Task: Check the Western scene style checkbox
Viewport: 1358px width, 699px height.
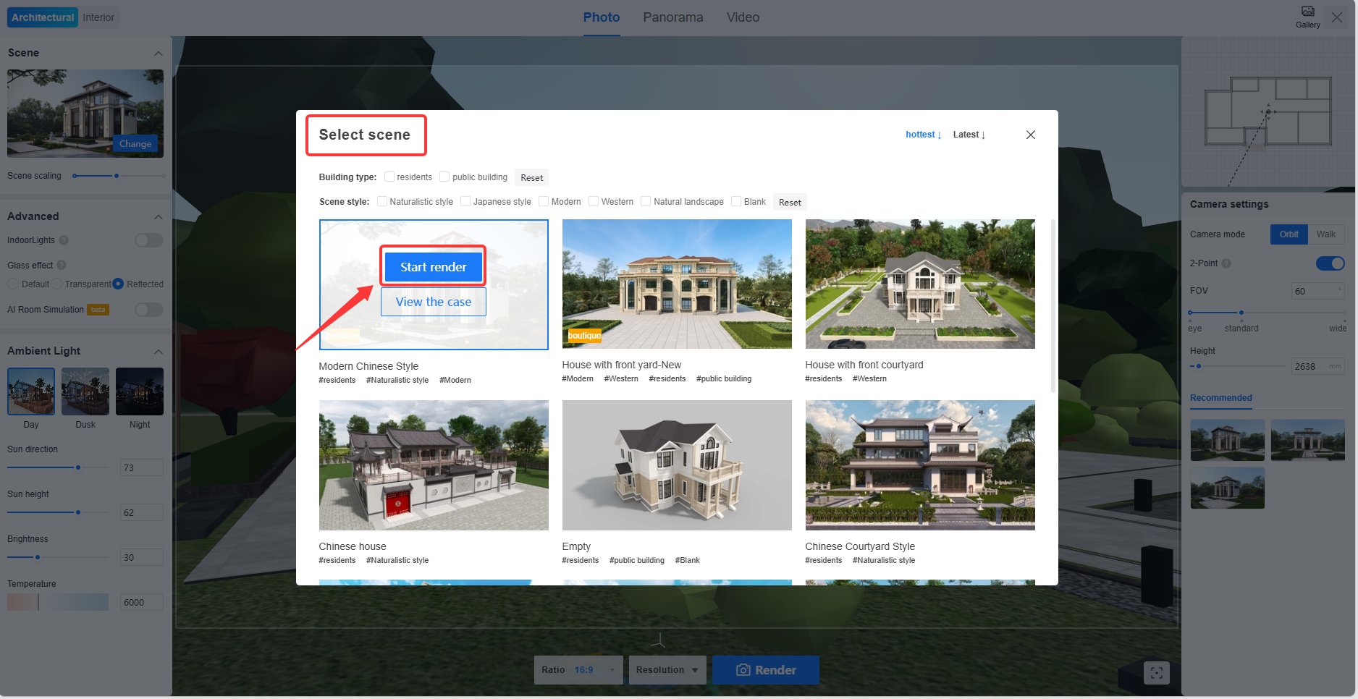Action: [594, 201]
